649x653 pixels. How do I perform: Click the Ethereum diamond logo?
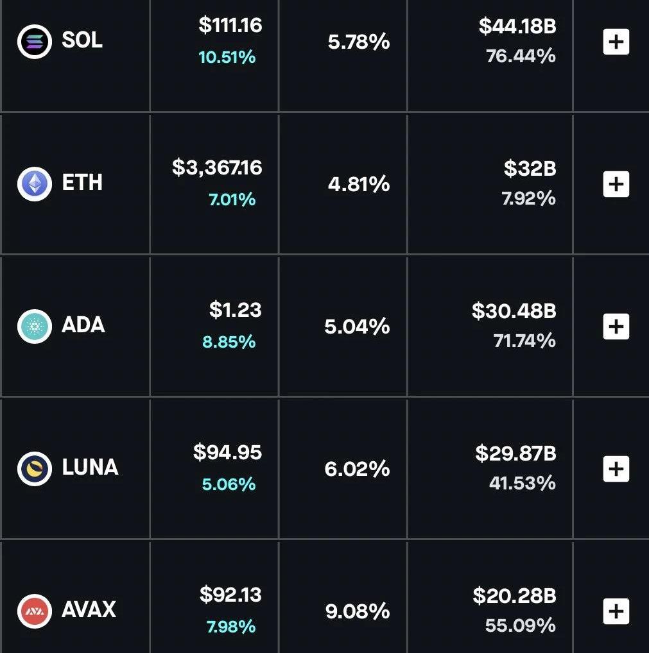pyautogui.click(x=34, y=183)
